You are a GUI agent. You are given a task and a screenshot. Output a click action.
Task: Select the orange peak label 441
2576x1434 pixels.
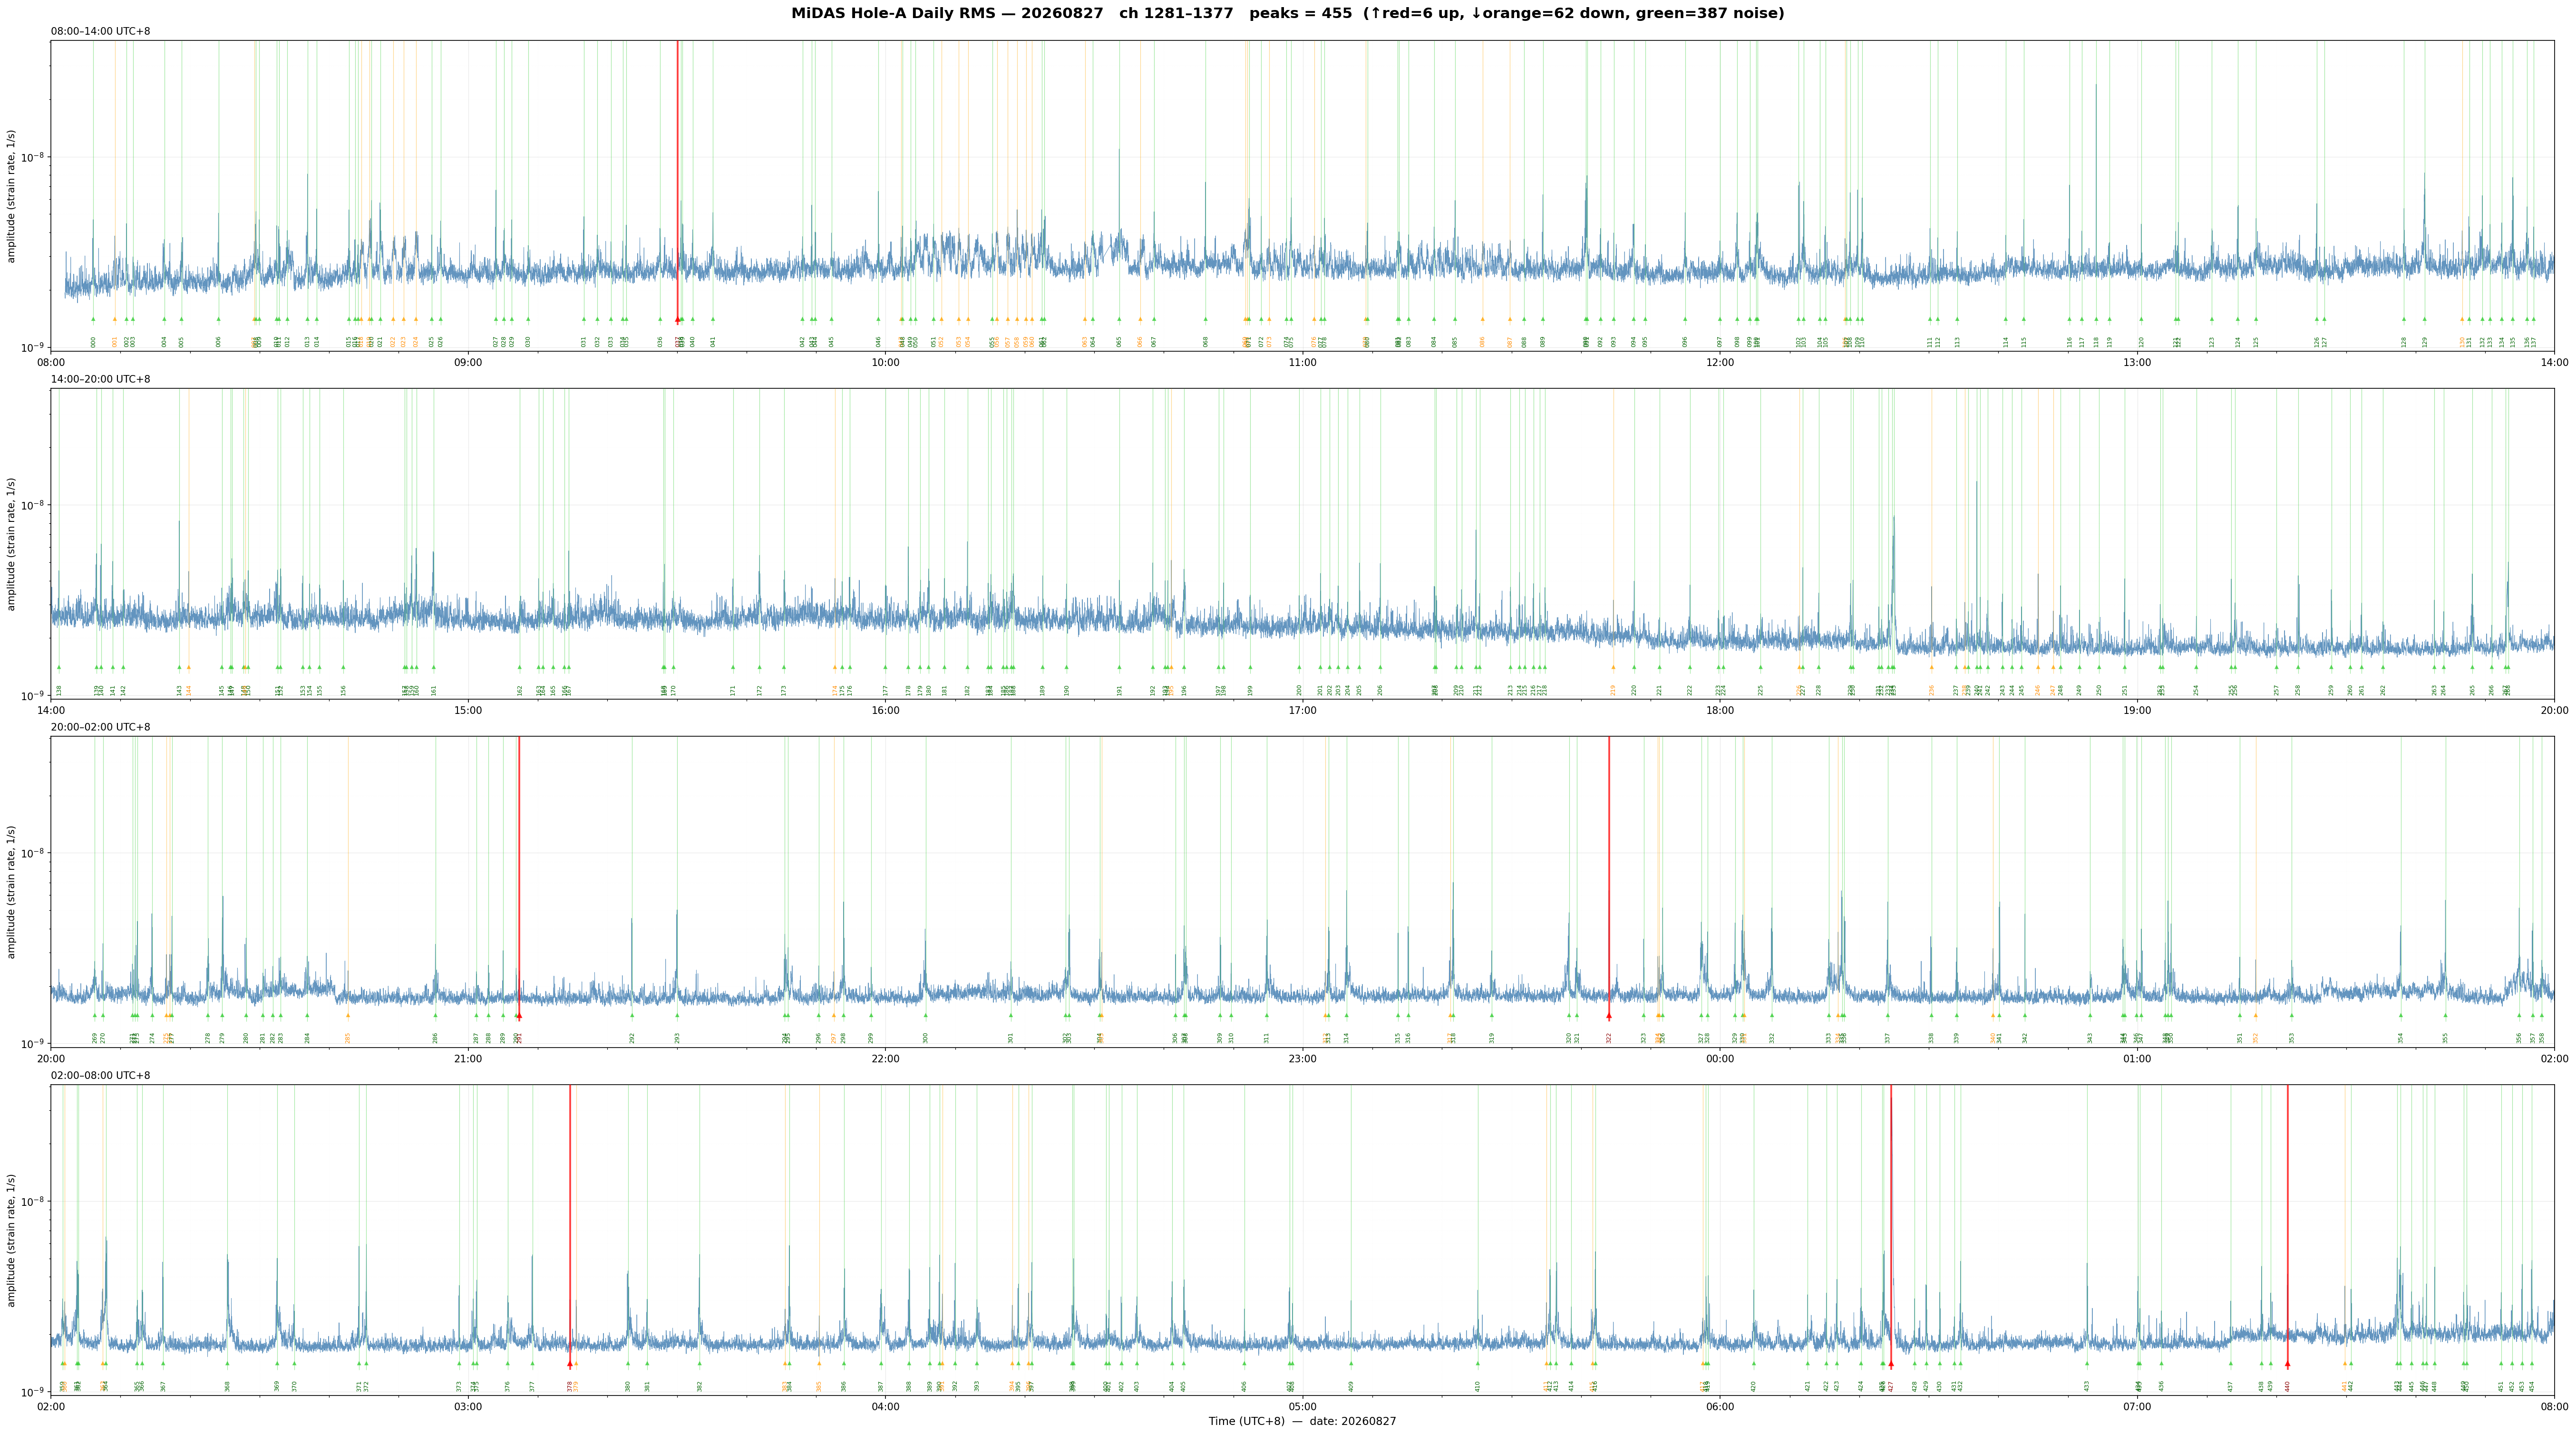click(2344, 1386)
